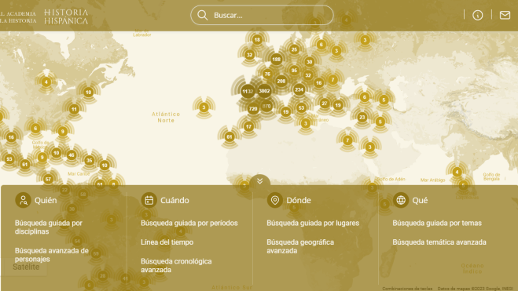The image size is (518, 291).
Task: Open Búsqueda avanzada de personajes
Action: (52, 255)
